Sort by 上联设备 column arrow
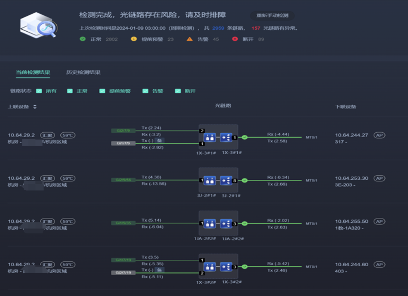The height and width of the screenshot is (296, 408). click(35, 107)
